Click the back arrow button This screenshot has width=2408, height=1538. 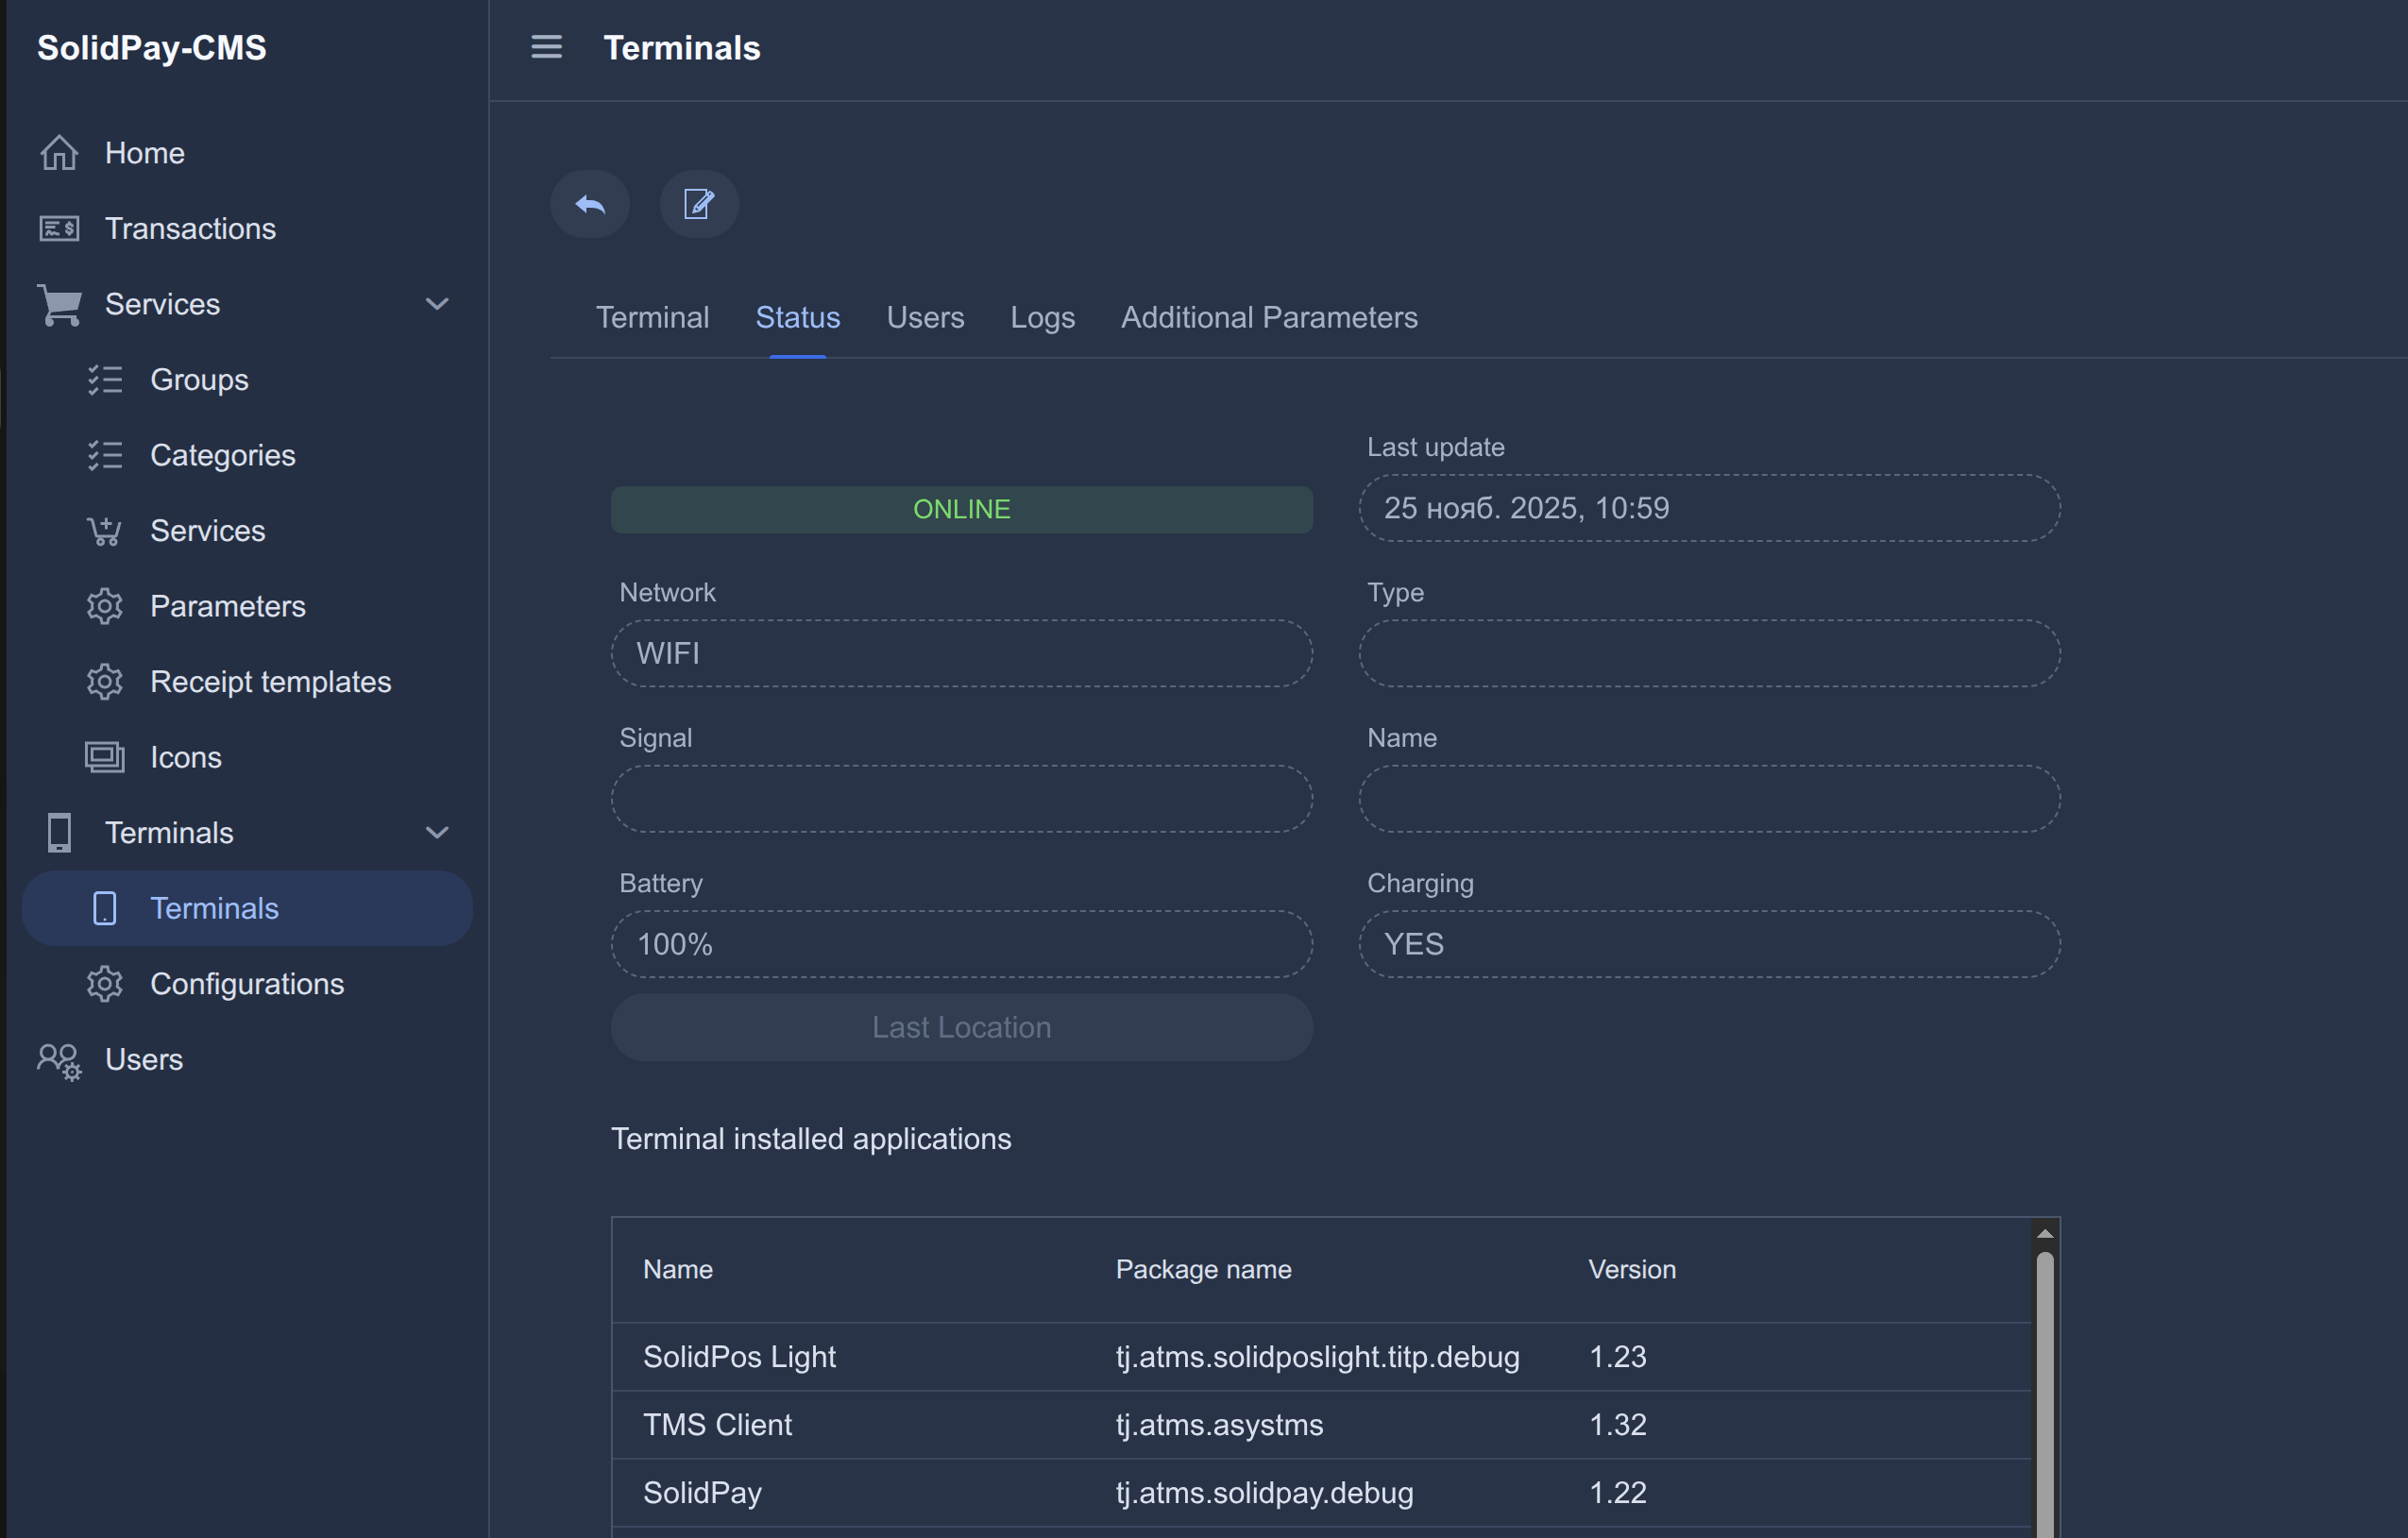click(590, 204)
